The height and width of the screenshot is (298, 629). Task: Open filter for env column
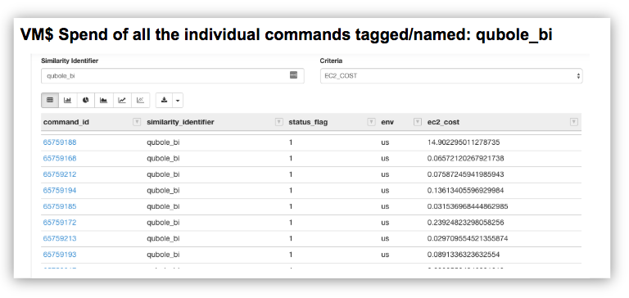418,122
